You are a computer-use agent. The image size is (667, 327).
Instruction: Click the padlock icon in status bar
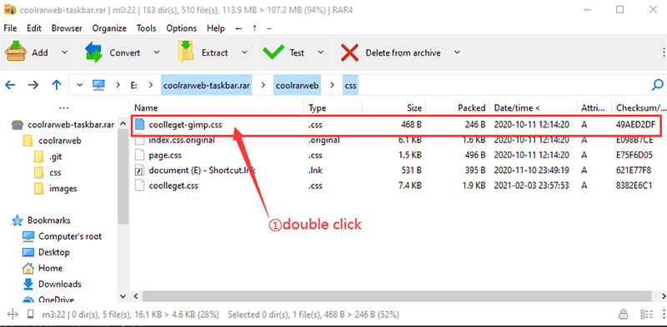[623, 315]
